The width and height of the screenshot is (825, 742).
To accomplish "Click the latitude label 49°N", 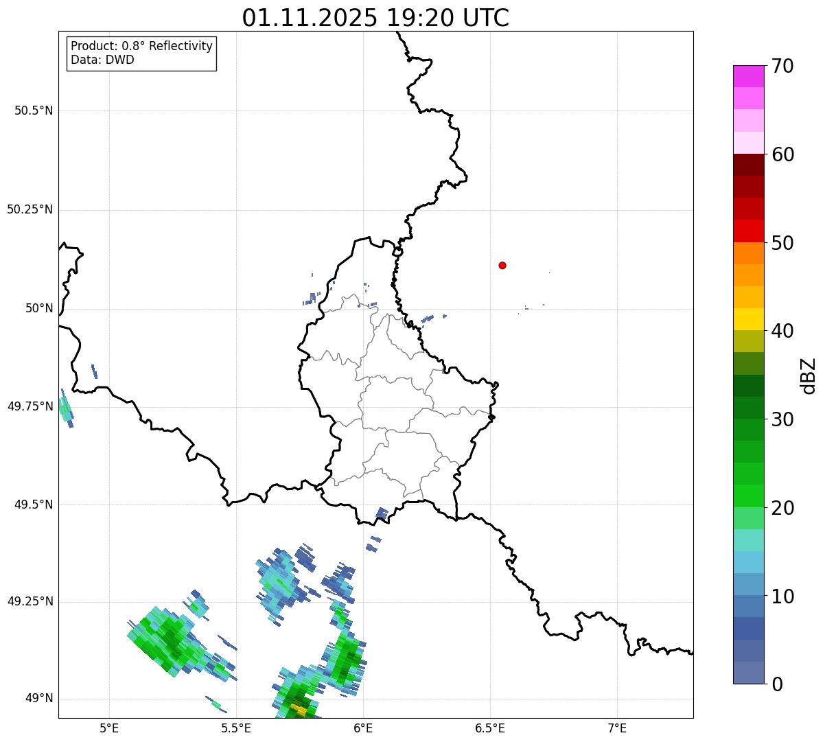I will pos(39,698).
